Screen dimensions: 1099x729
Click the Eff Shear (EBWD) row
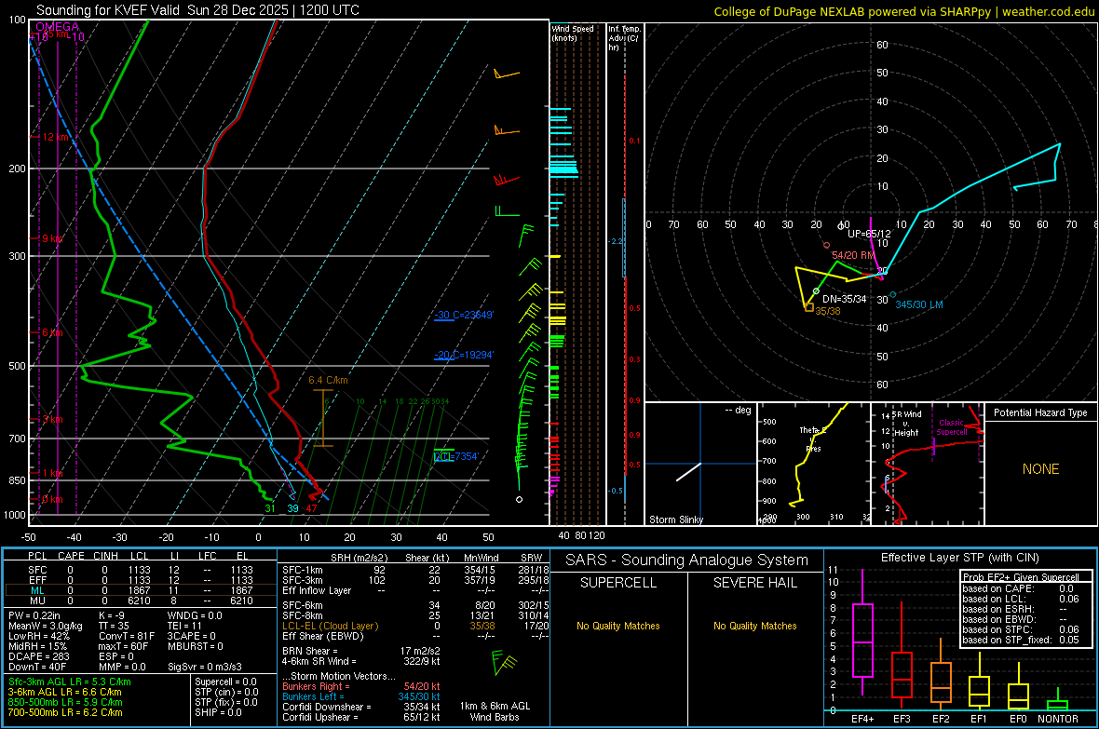(x=414, y=636)
